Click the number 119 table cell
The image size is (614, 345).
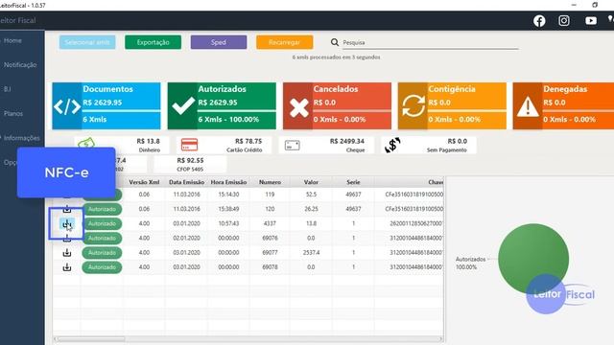pyautogui.click(x=270, y=195)
